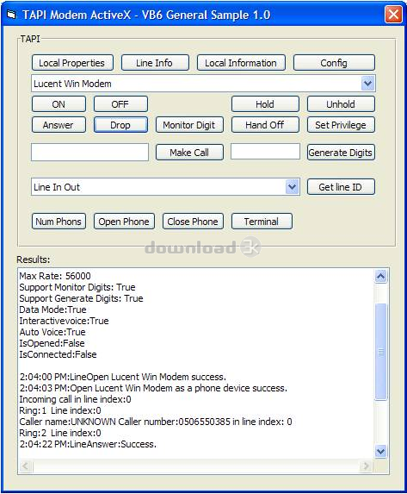Click the Local Properties button
Image resolution: width=407 pixels, height=494 pixels.
click(72, 63)
